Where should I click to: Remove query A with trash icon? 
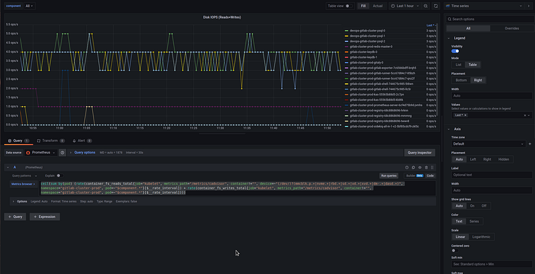[x=426, y=167]
